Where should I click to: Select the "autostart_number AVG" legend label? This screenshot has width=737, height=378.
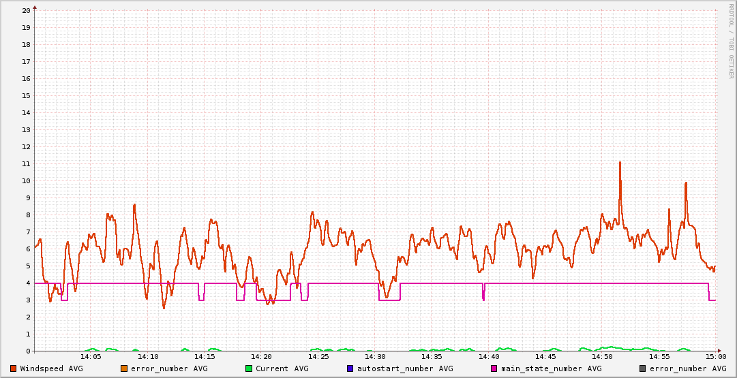[x=405, y=368]
